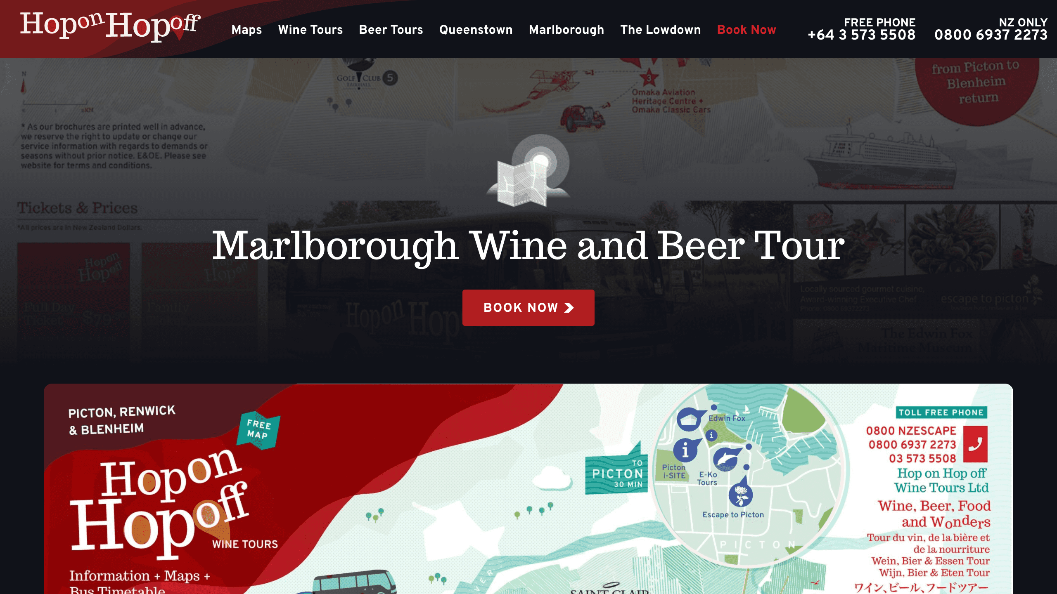Click the red phone icon on brochure

(975, 444)
